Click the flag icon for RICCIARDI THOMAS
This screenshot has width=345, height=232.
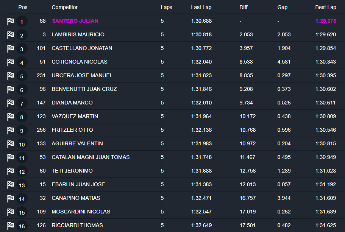coord(11,226)
